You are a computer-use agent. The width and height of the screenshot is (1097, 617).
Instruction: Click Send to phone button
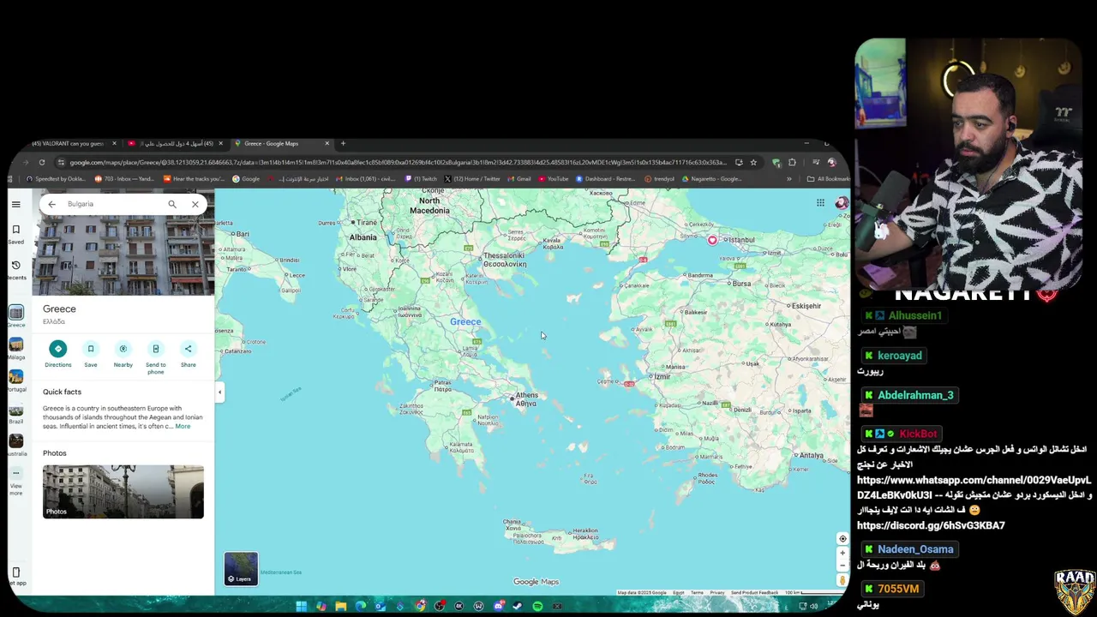coord(155,356)
